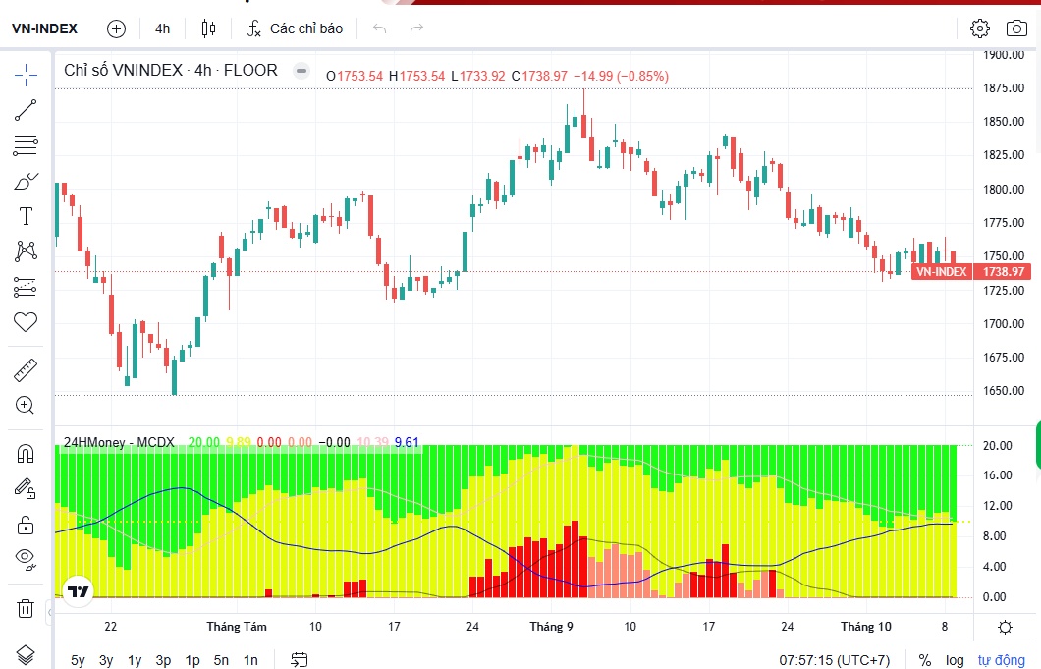Select the trend line drawing tool
This screenshot has height=669, width=1041.
26,110
